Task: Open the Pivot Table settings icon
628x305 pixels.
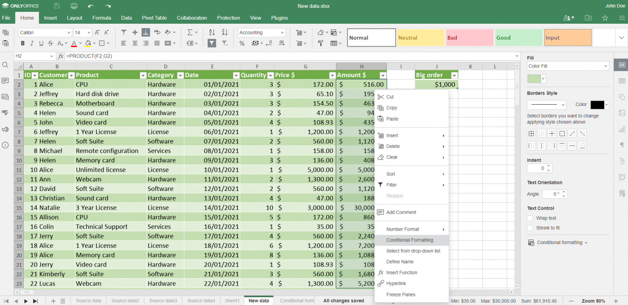Action: tap(622, 177)
